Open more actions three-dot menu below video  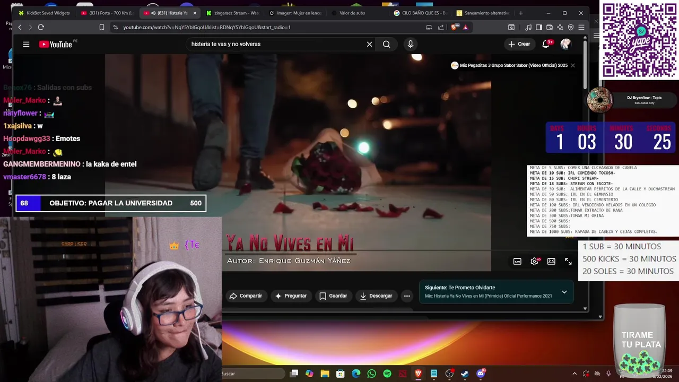[x=407, y=296]
